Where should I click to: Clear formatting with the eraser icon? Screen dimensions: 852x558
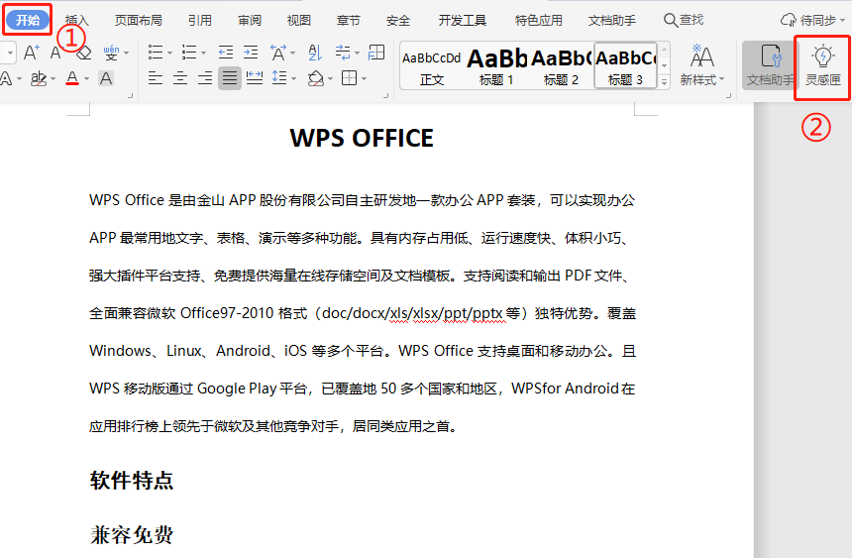[83, 53]
